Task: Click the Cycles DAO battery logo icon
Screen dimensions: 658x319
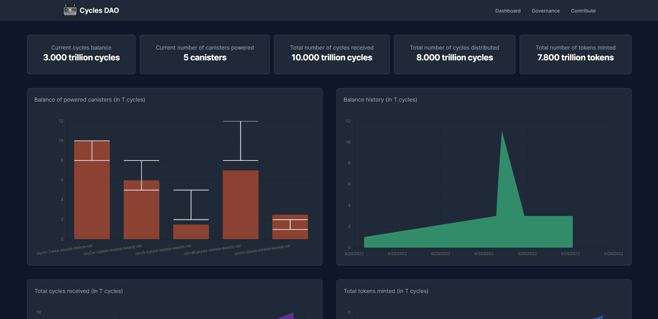Action: click(69, 10)
